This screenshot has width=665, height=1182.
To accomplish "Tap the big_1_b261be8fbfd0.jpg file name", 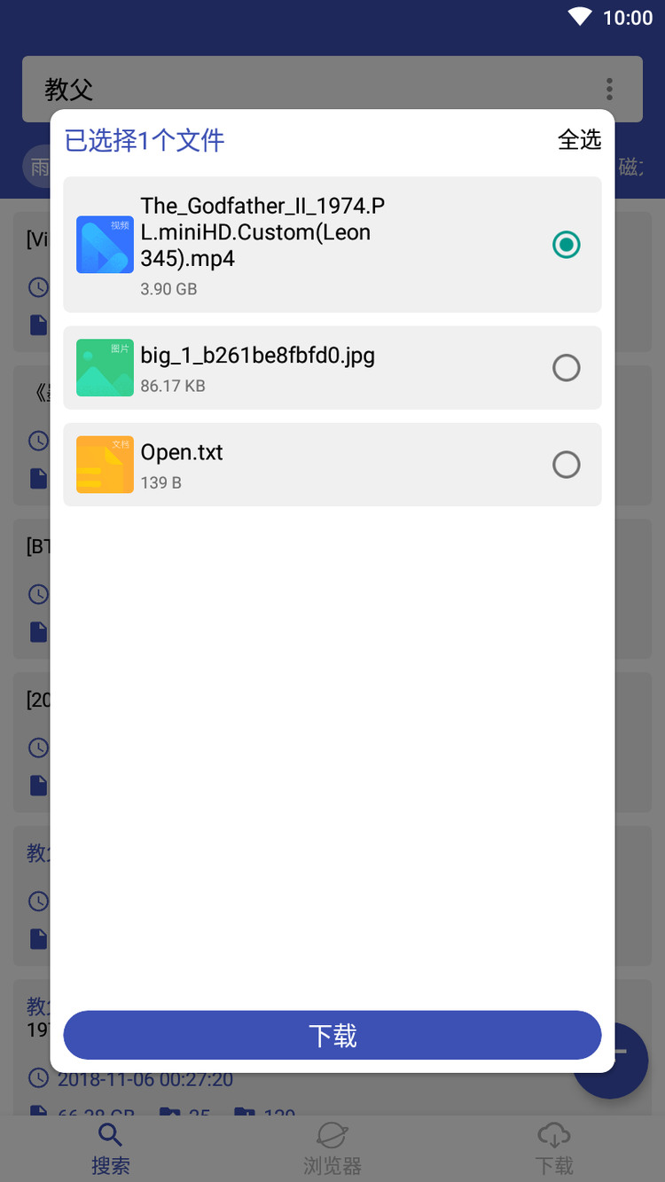I will (x=257, y=356).
